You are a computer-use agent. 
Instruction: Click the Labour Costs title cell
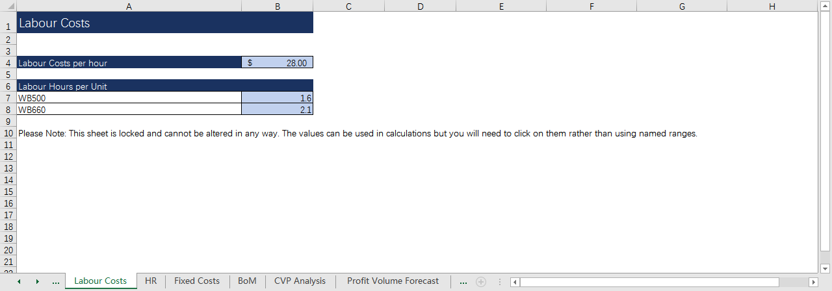[x=129, y=23]
